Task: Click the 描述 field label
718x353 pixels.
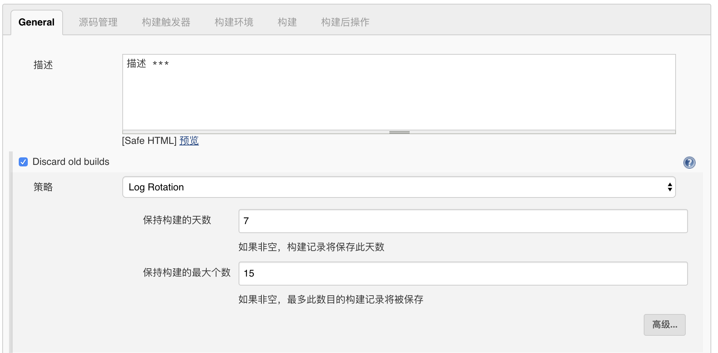Action: pos(43,65)
